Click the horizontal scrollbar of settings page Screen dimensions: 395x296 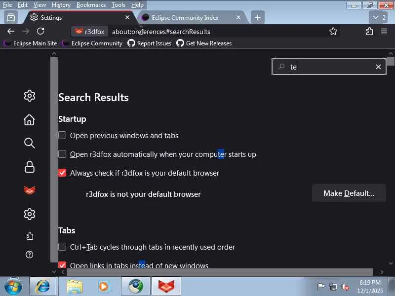click(220, 272)
